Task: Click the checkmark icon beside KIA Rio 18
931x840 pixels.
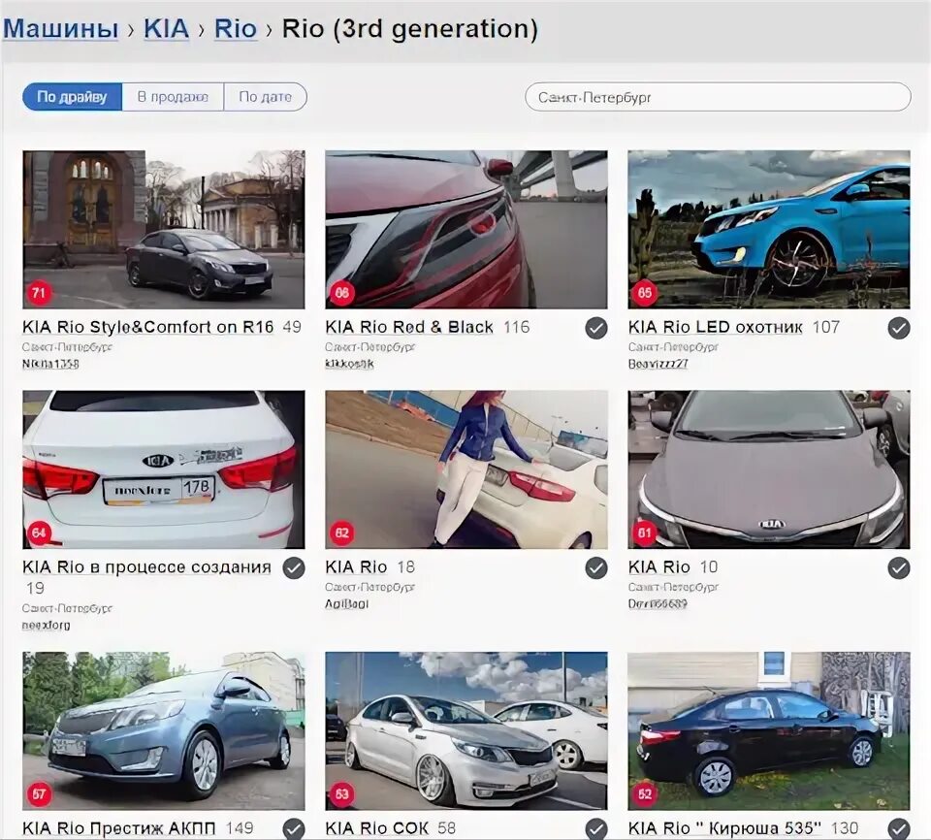Action: (596, 567)
